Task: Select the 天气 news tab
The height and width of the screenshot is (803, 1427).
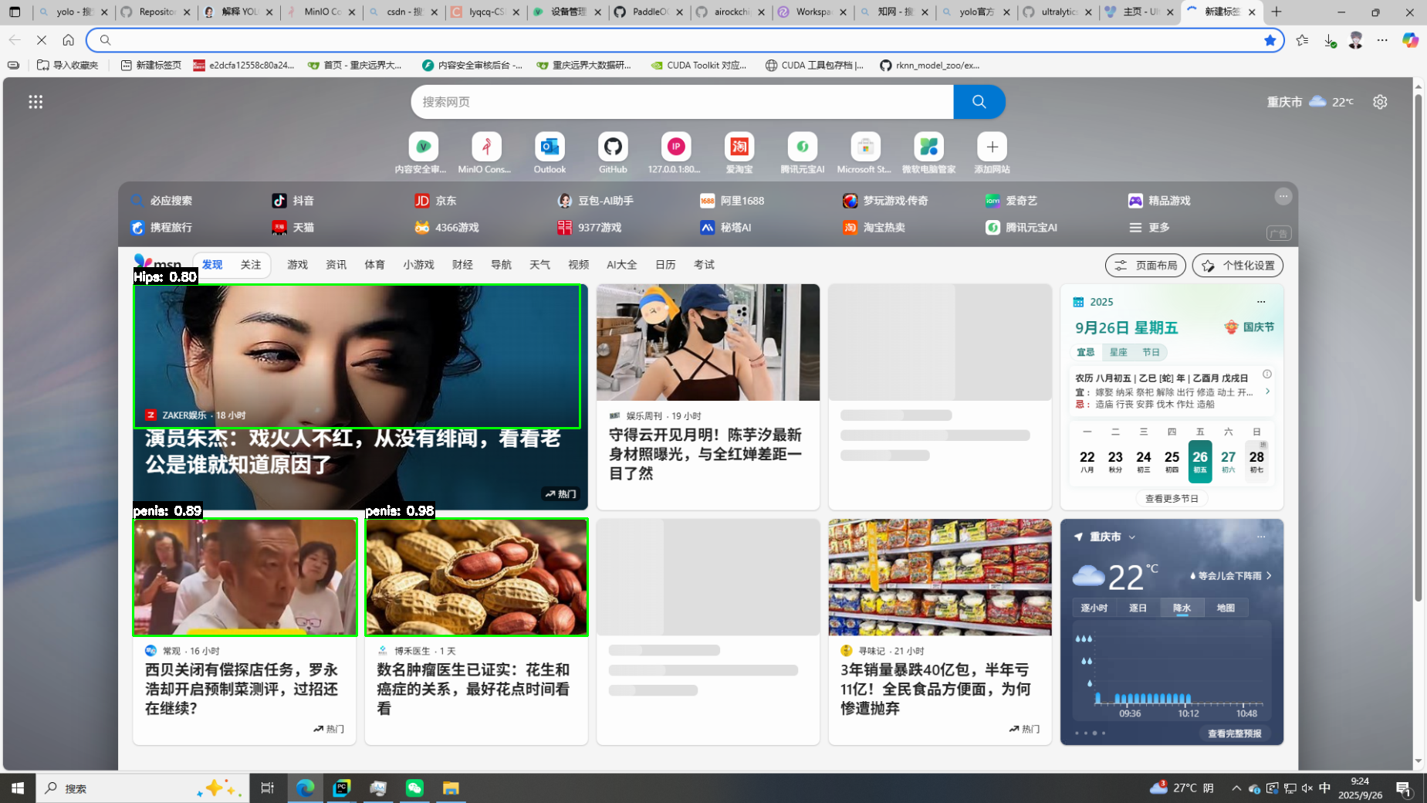Action: [x=539, y=265]
